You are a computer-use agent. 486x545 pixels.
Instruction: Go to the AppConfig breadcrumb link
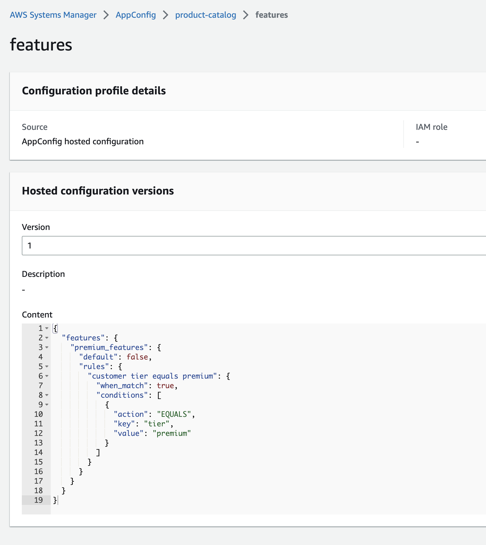[136, 15]
